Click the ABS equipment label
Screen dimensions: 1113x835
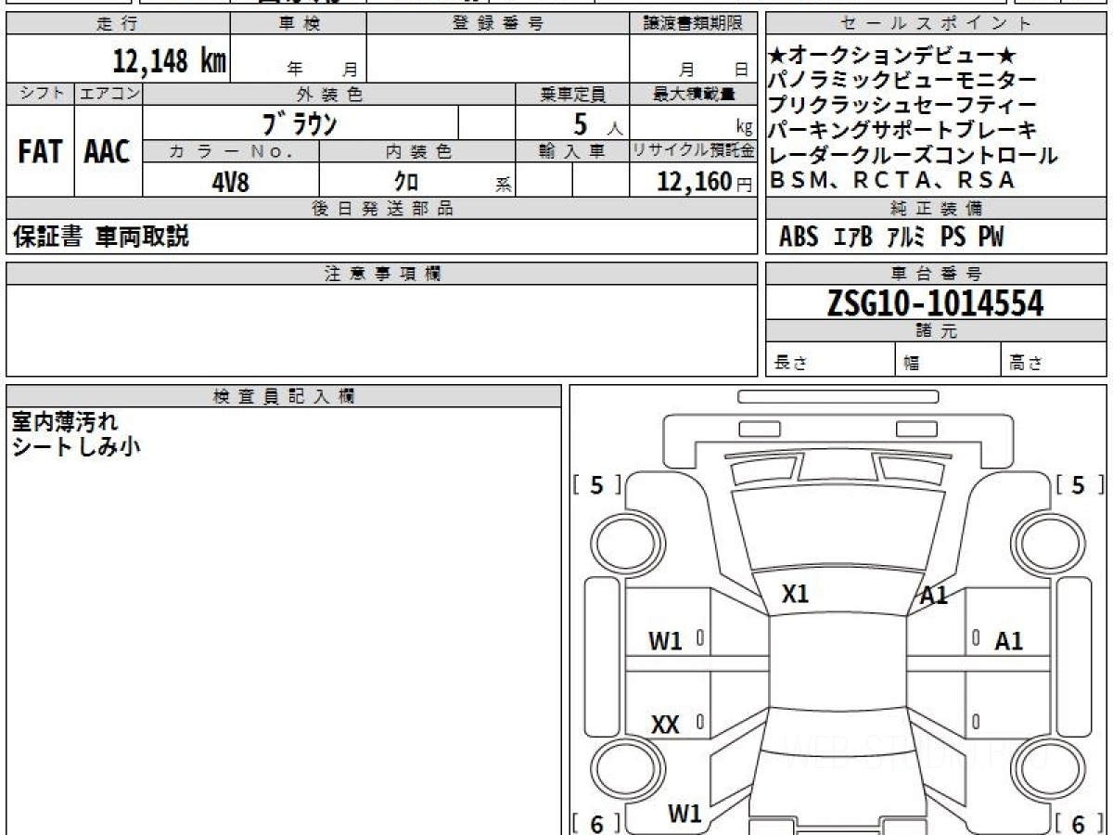(799, 238)
